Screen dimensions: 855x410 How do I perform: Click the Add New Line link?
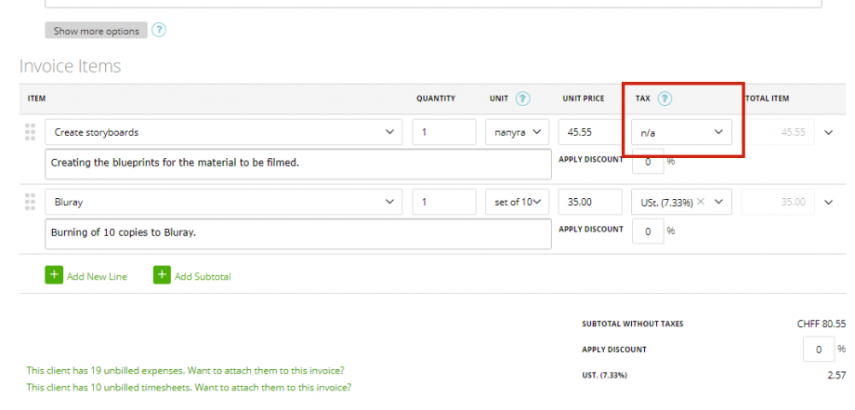coord(97,276)
